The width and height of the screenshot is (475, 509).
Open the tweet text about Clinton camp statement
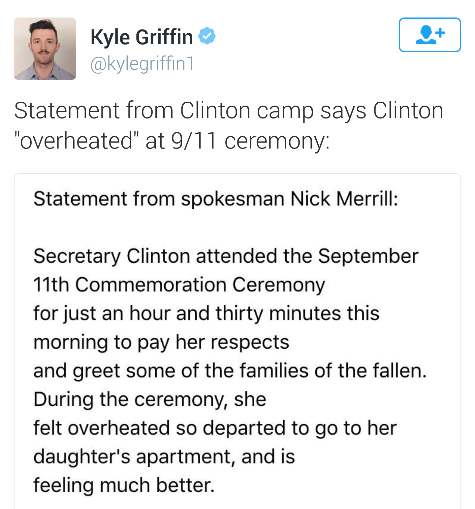pos(229,125)
